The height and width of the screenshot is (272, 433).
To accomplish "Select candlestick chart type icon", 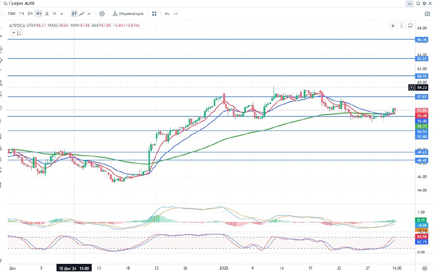I will point(74,13).
